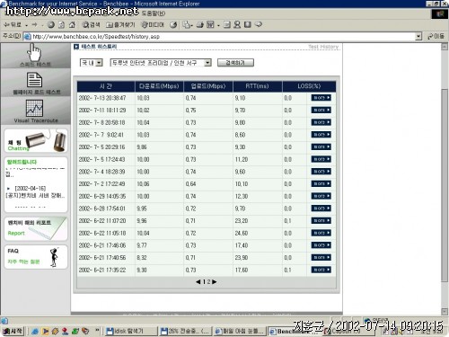Viewport: 449px width, 337px height.
Task: Open the History globe icon in toolbar
Action: (x=173, y=24)
